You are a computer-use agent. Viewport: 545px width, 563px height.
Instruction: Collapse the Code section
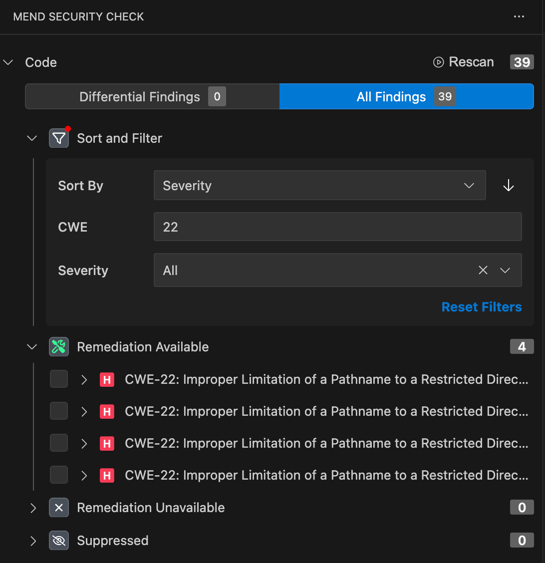pos(8,62)
